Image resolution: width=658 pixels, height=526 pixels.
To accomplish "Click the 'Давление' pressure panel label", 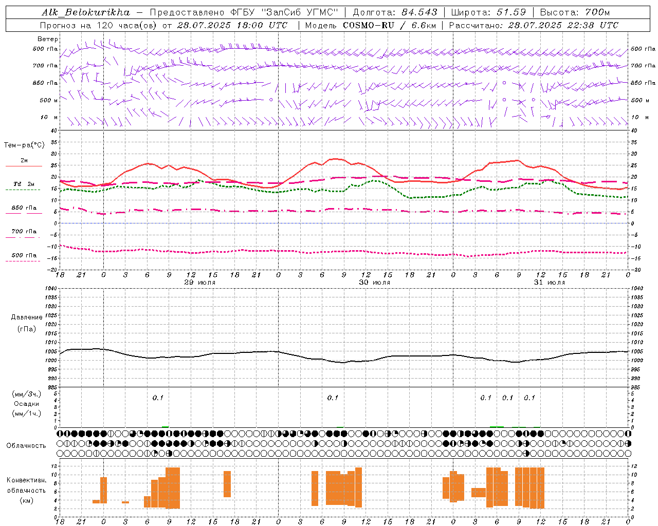I will tap(27, 317).
